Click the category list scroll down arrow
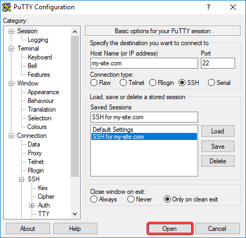 point(75,214)
